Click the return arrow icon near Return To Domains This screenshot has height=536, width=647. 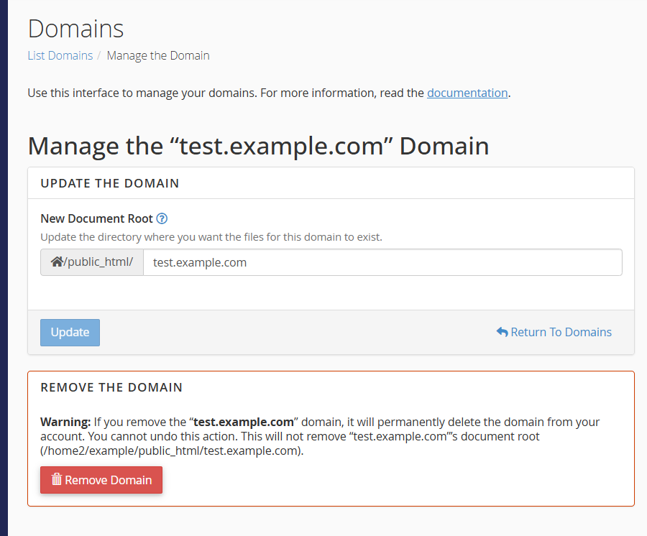click(502, 332)
